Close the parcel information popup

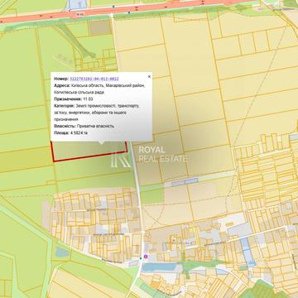pyautogui.click(x=149, y=77)
